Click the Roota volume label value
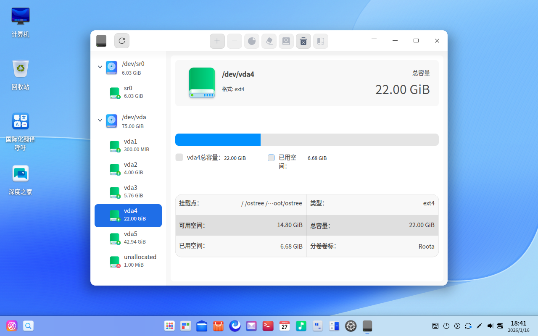Image resolution: width=538 pixels, height=336 pixels. pyautogui.click(x=427, y=247)
